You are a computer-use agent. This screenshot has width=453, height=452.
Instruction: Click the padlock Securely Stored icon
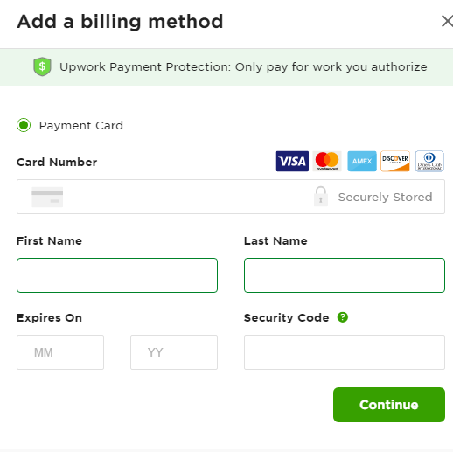[x=321, y=197]
